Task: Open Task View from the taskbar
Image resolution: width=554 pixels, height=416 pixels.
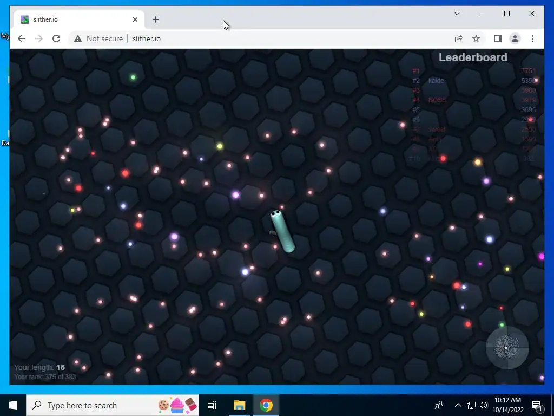Action: (x=212, y=405)
